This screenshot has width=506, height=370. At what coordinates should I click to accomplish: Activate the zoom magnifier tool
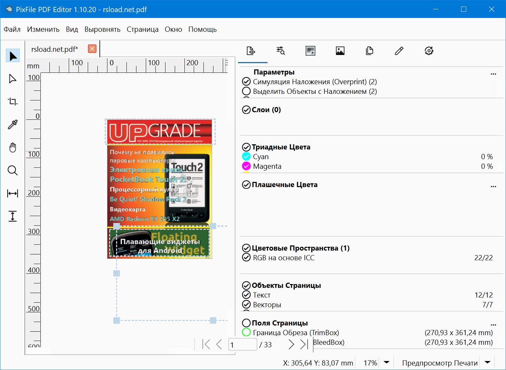(x=12, y=170)
